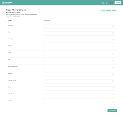Click the pencil icon in Thomas Henry row
Image resolution: width=123 pixels, height=116 pixels.
(x=113, y=81)
